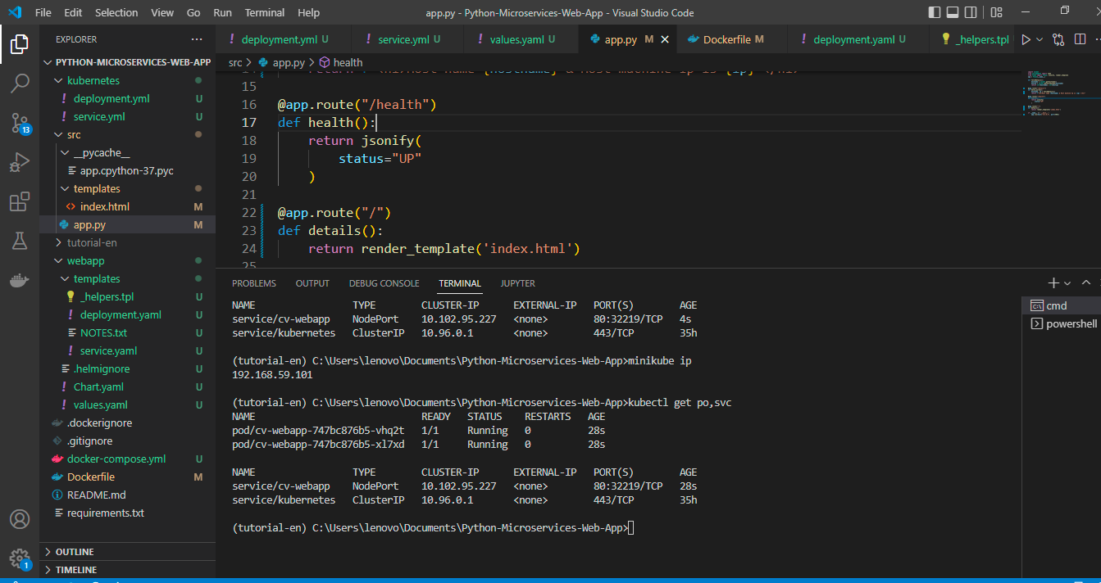Open the Extensions view in activity bar
The width and height of the screenshot is (1101, 583).
[x=20, y=201]
